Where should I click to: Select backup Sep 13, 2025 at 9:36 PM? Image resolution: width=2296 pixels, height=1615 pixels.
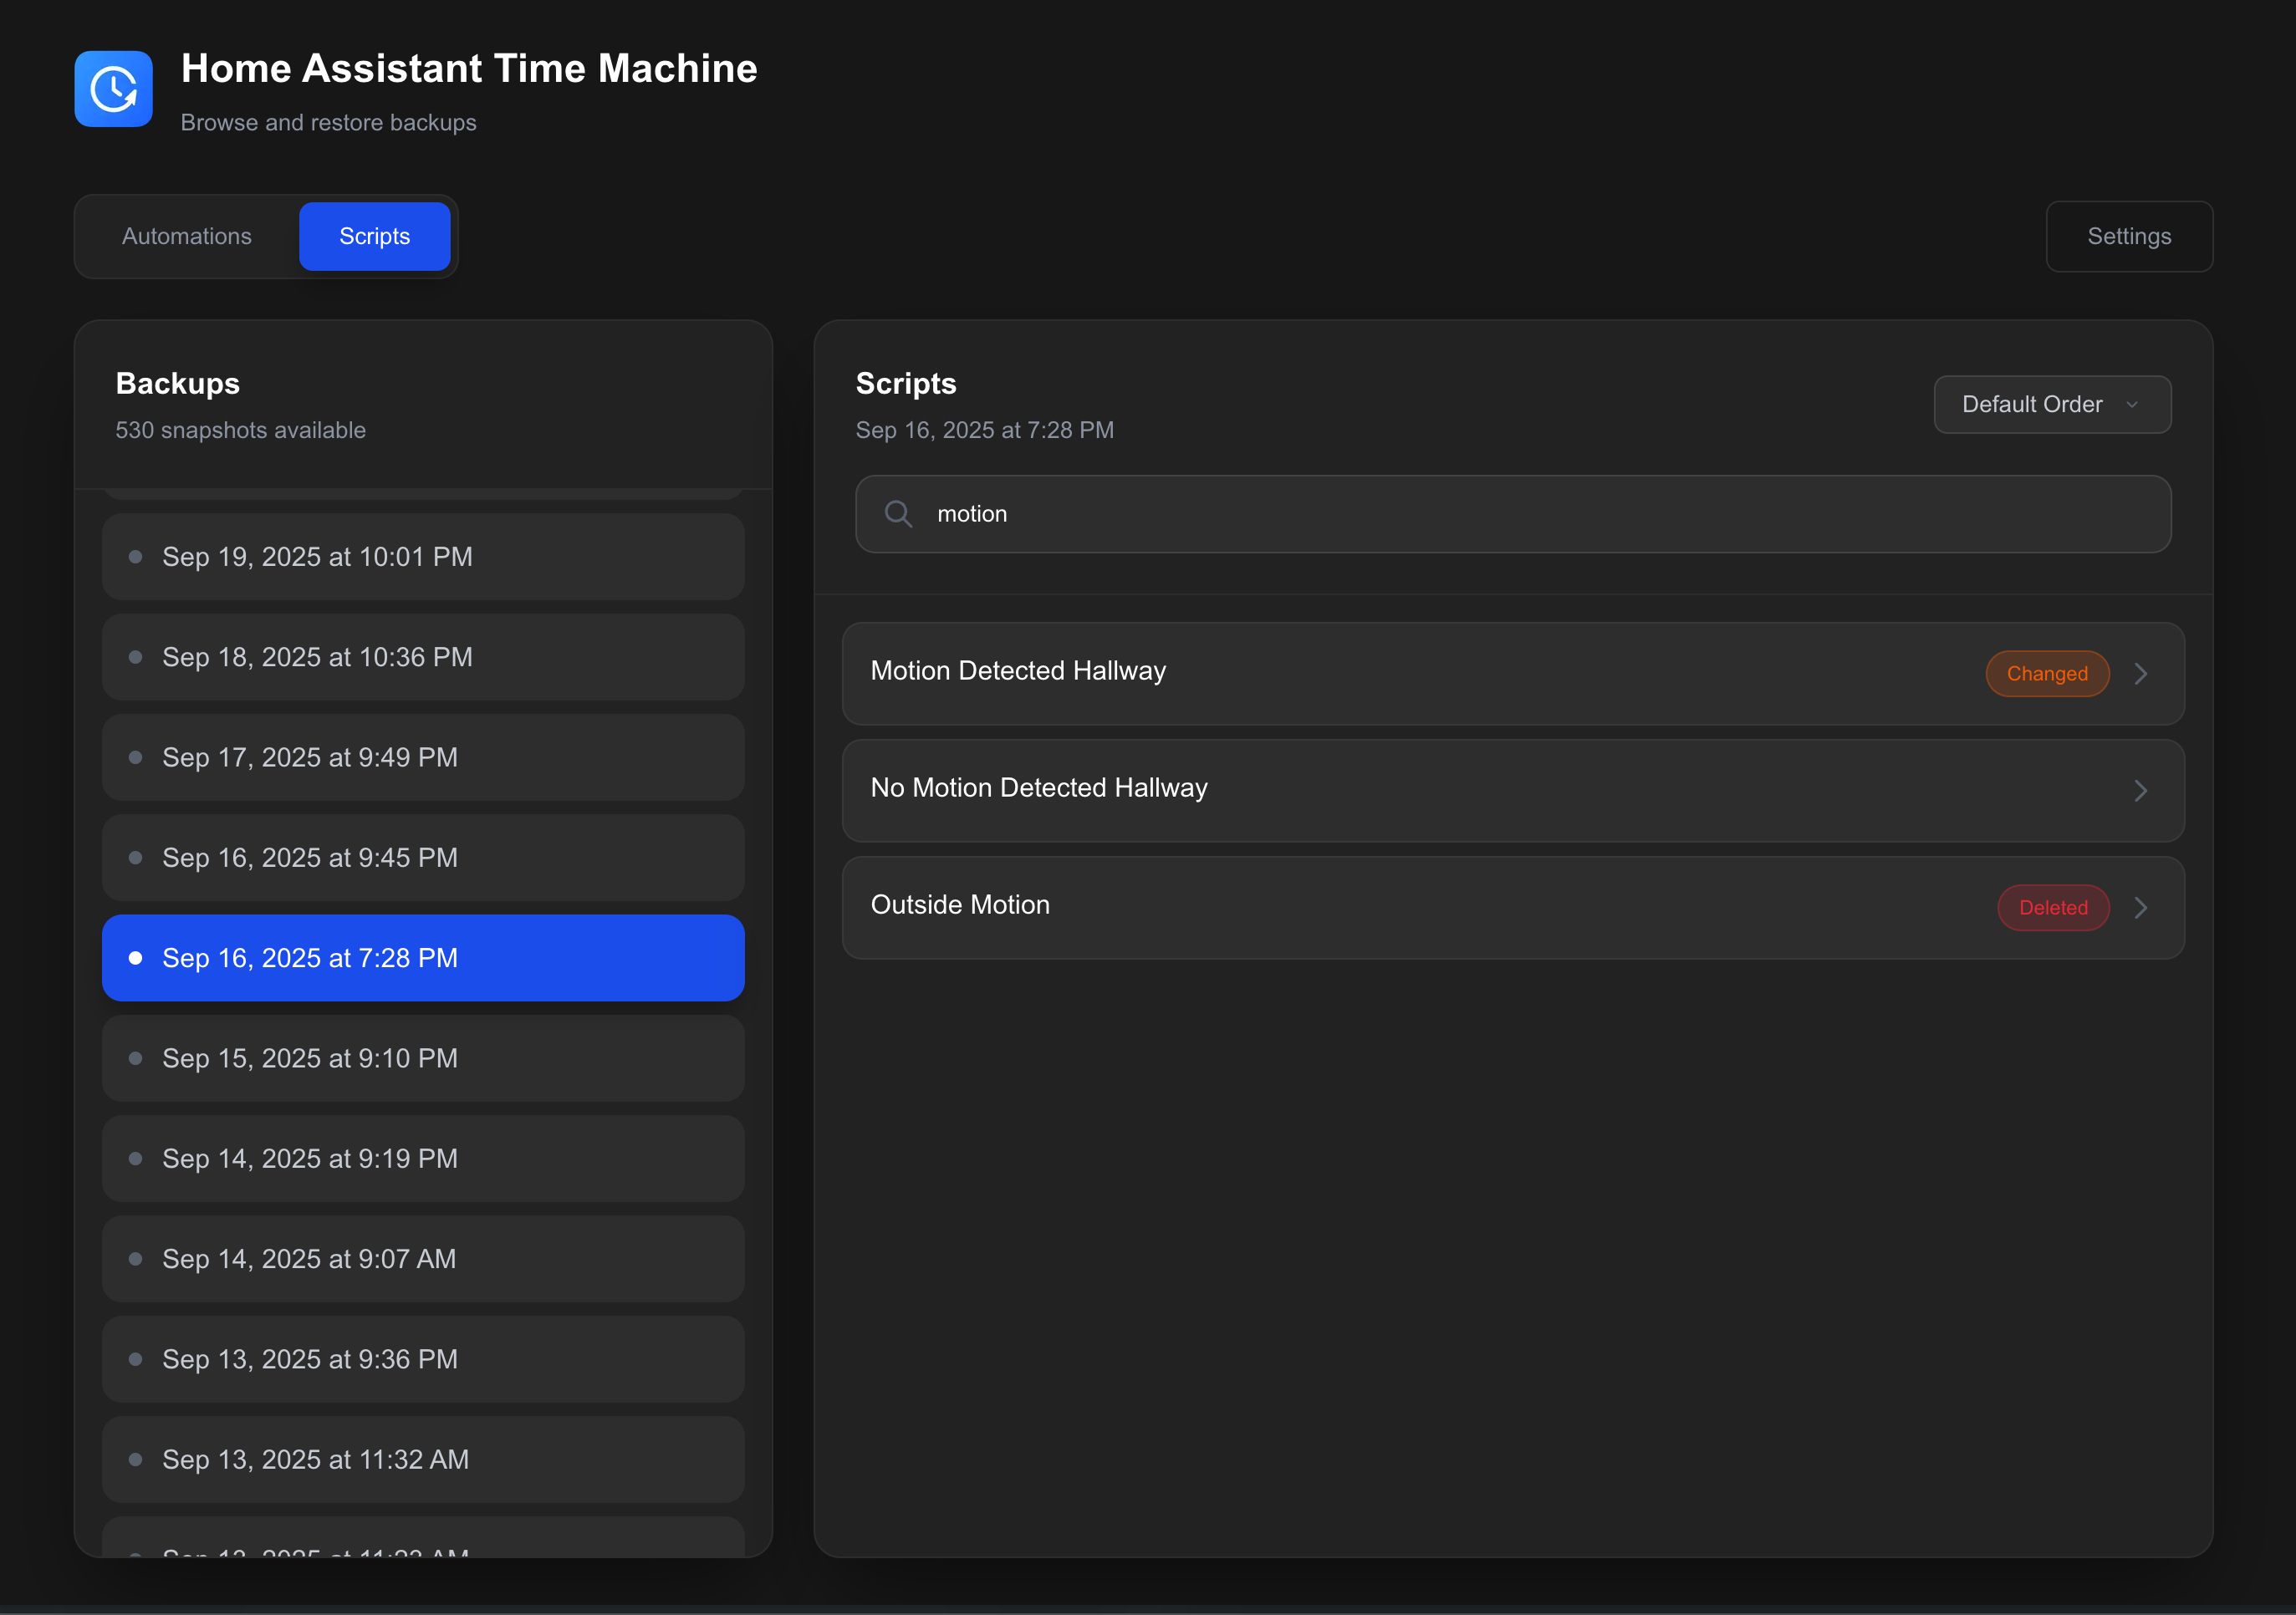pos(423,1360)
